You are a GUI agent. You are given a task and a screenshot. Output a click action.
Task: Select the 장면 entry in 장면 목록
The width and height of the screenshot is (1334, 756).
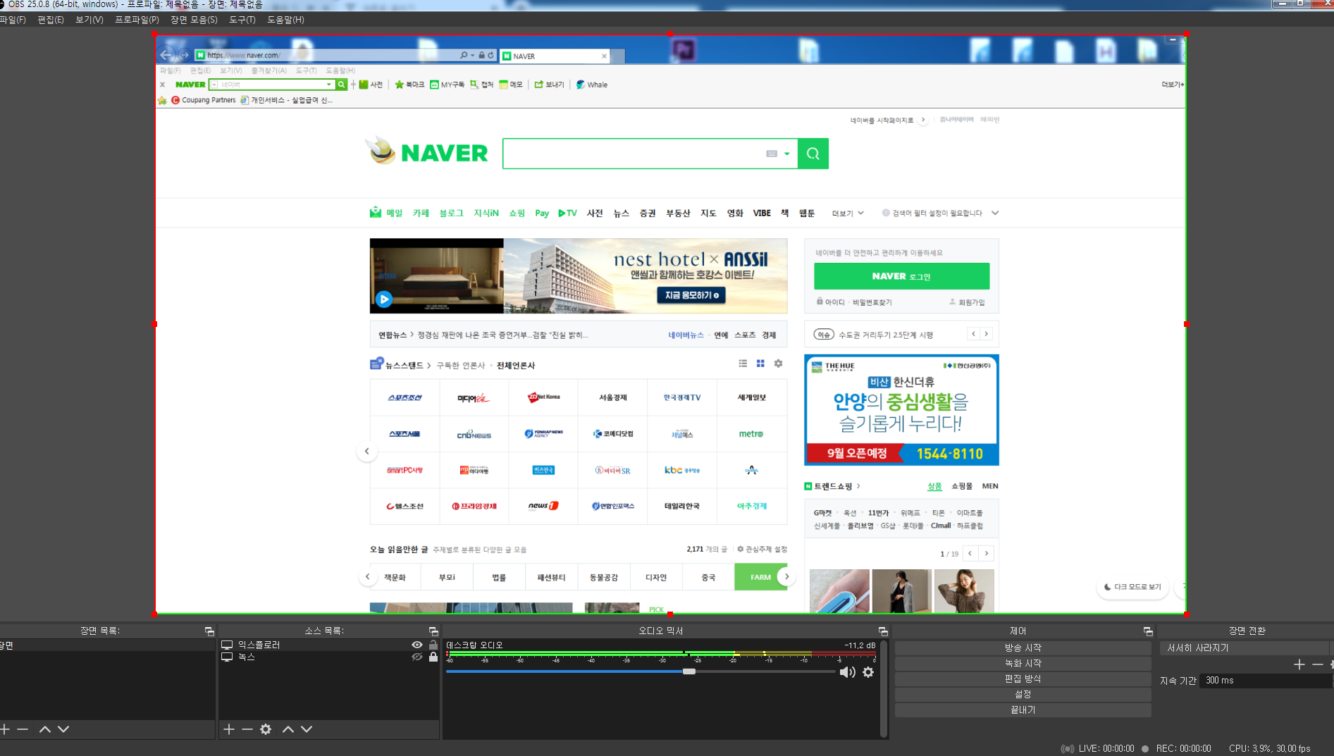click(x=107, y=645)
